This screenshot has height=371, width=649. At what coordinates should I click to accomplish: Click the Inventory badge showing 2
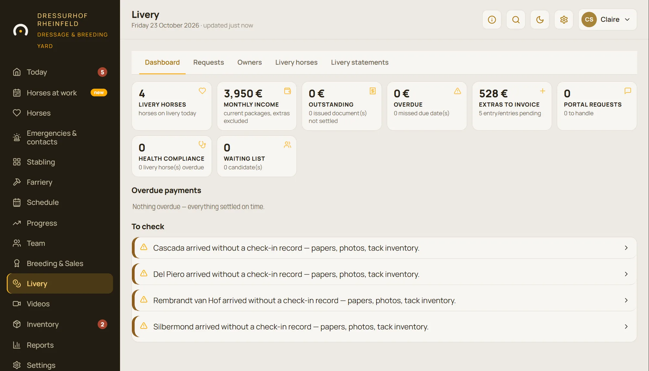click(x=102, y=324)
